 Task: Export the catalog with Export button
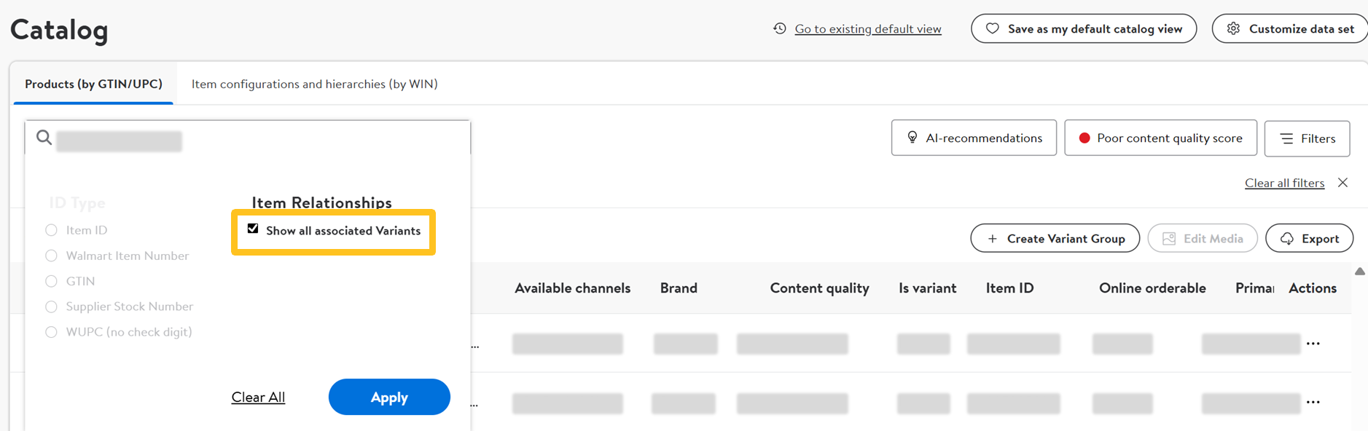[1309, 238]
